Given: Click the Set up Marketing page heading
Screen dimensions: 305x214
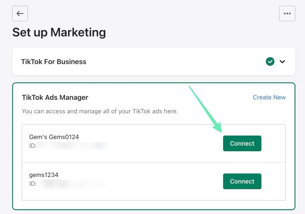Looking at the screenshot, I should point(59,32).
